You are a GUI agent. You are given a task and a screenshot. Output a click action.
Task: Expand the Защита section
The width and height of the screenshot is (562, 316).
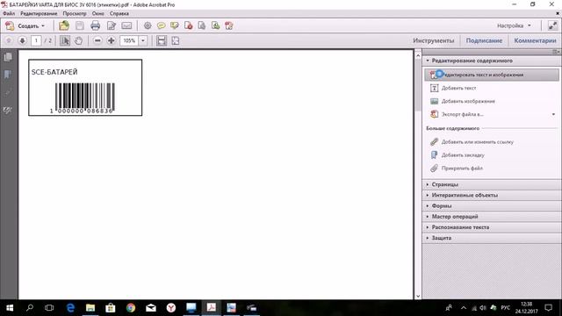click(491, 238)
